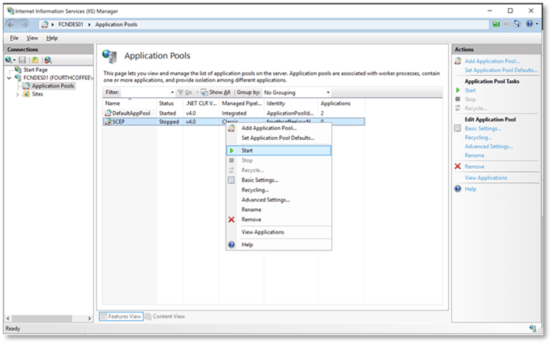552x344 pixels.
Task: Click Set Application Pool Defaults link
Action: [500, 70]
